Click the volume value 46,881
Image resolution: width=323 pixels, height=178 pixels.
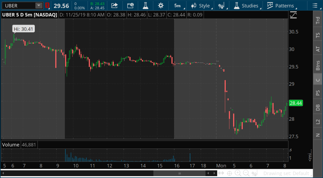tap(29, 145)
